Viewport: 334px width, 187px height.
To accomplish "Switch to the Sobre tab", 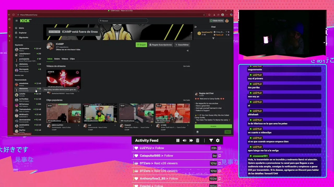I will pos(57,59).
